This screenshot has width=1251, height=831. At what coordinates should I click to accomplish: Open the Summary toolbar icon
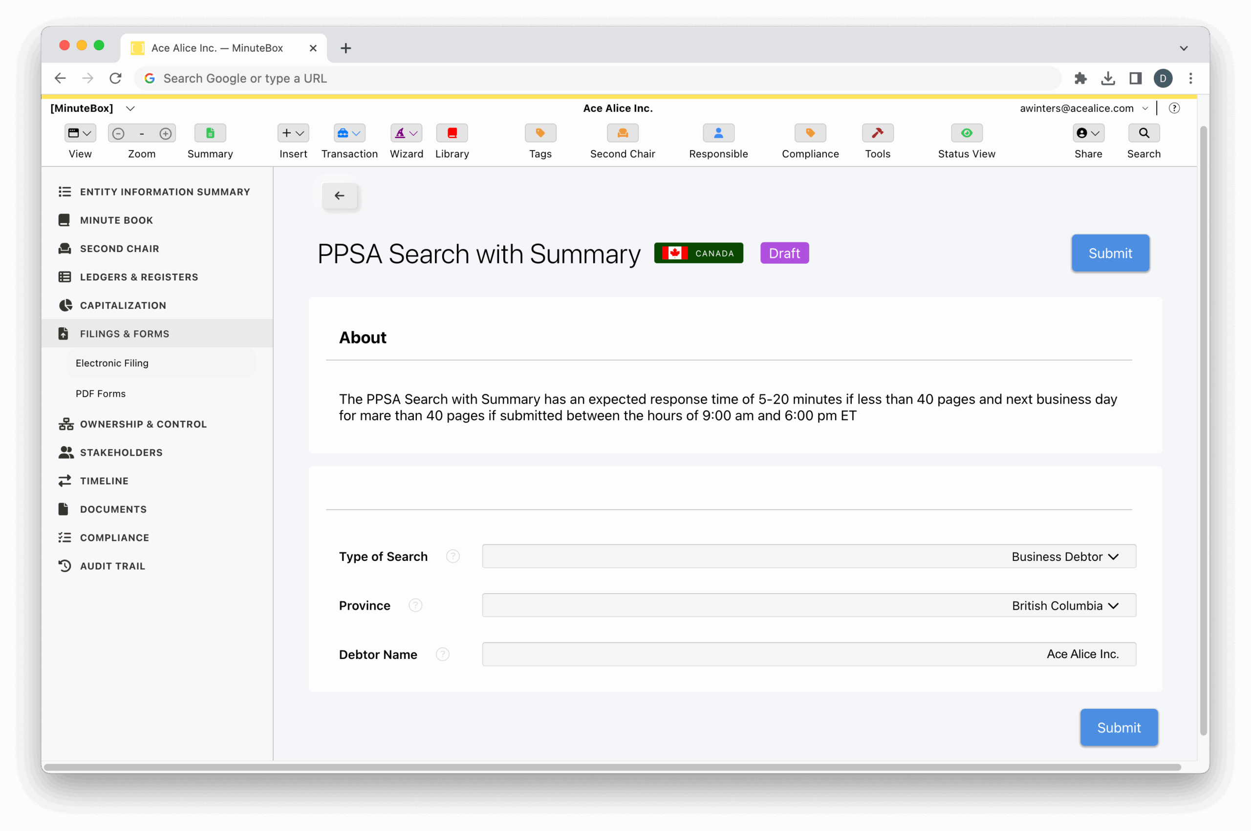click(x=210, y=133)
